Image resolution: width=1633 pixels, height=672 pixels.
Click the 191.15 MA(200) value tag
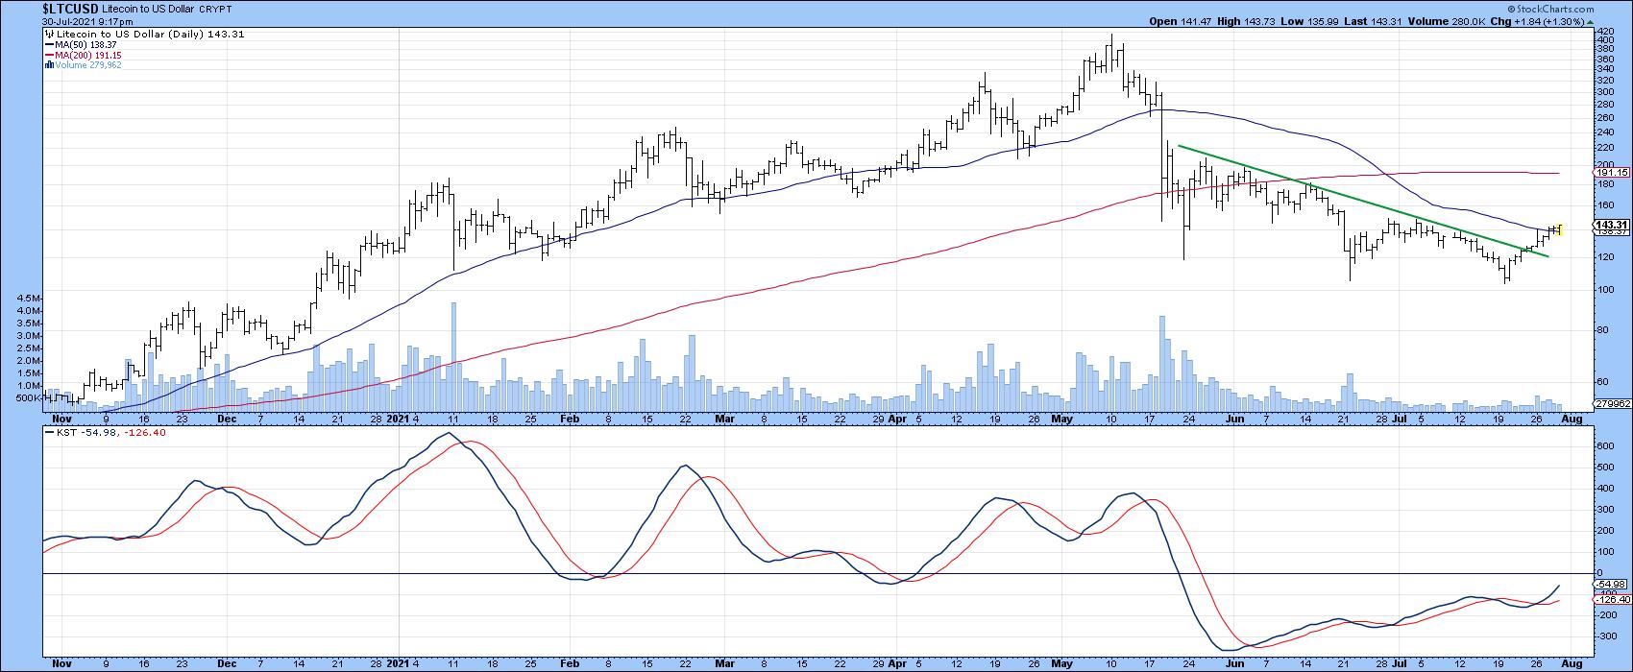click(x=1608, y=173)
